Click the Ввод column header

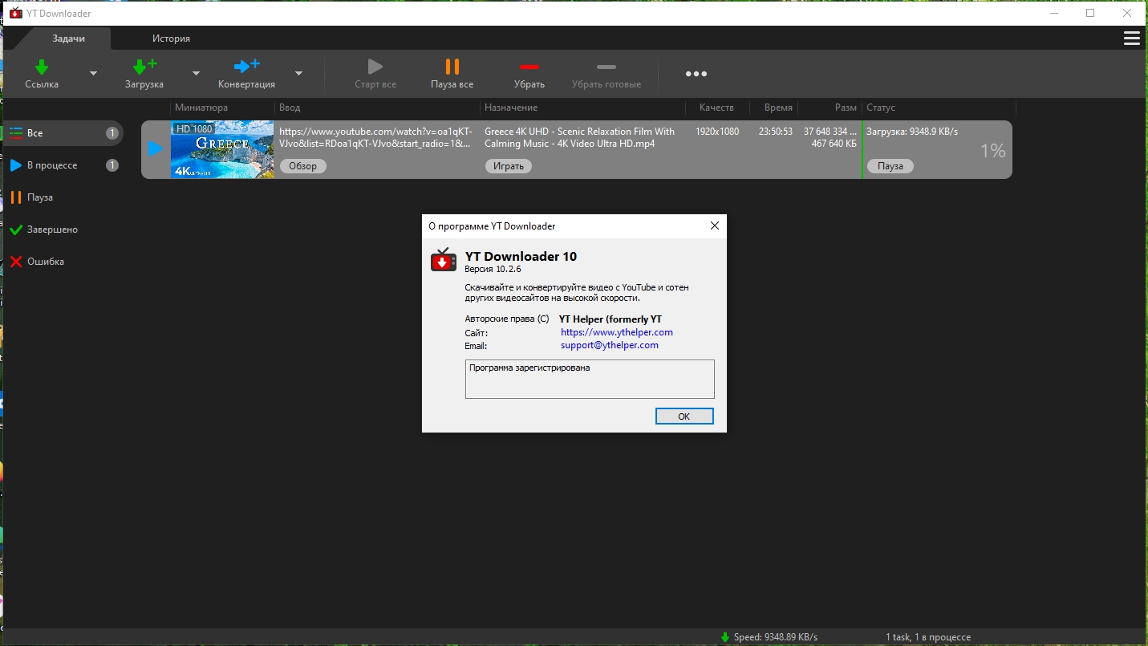click(x=290, y=108)
